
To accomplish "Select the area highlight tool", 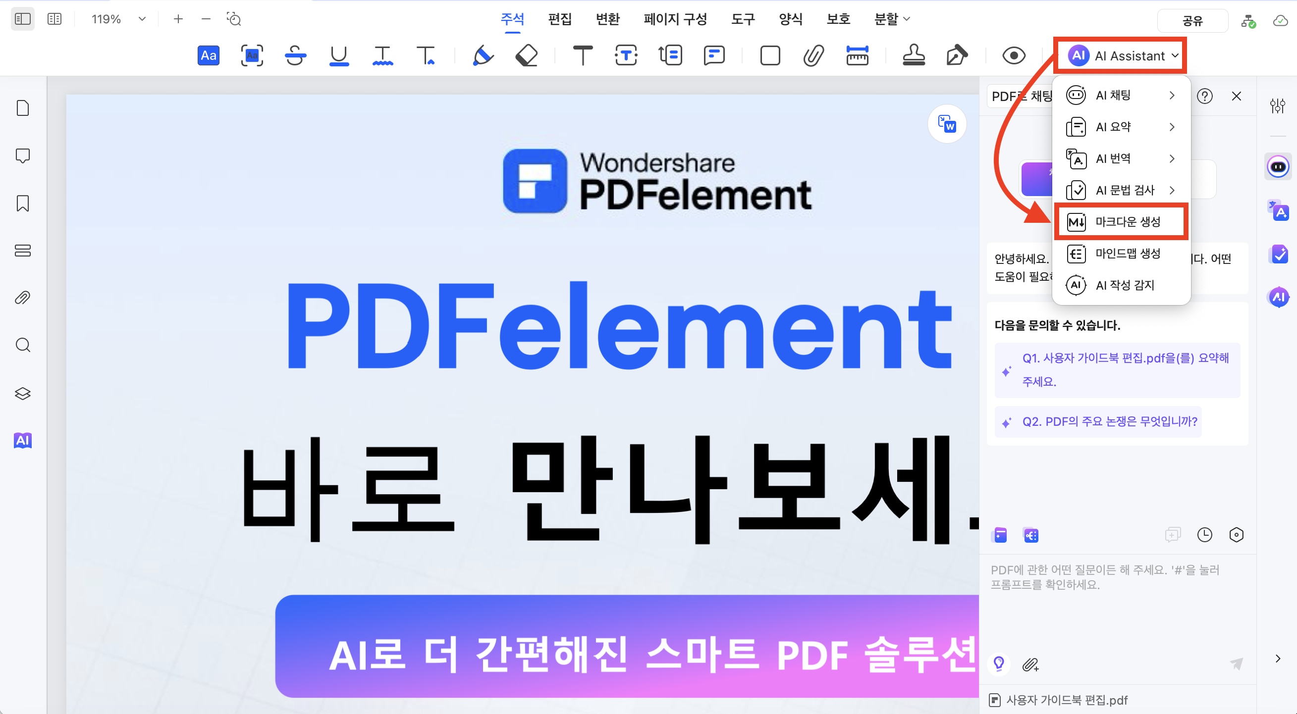I will click(252, 55).
